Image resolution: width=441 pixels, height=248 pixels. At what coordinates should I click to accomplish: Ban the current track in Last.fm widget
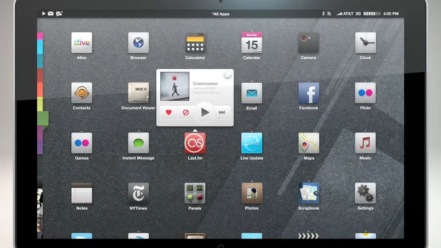coord(186,113)
